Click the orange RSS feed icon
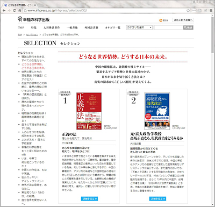Viewport: 215px width, 207px height. tap(161, 20)
